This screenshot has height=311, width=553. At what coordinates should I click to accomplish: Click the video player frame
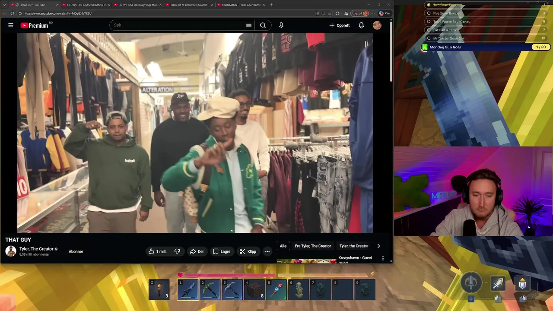(x=195, y=133)
